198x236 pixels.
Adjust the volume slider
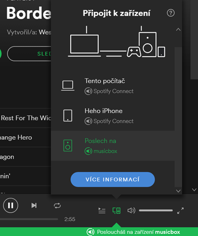point(156,210)
